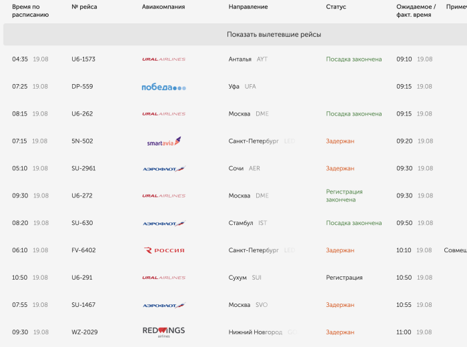Click the Россия airline logo
The image size is (467, 347).
(x=164, y=250)
